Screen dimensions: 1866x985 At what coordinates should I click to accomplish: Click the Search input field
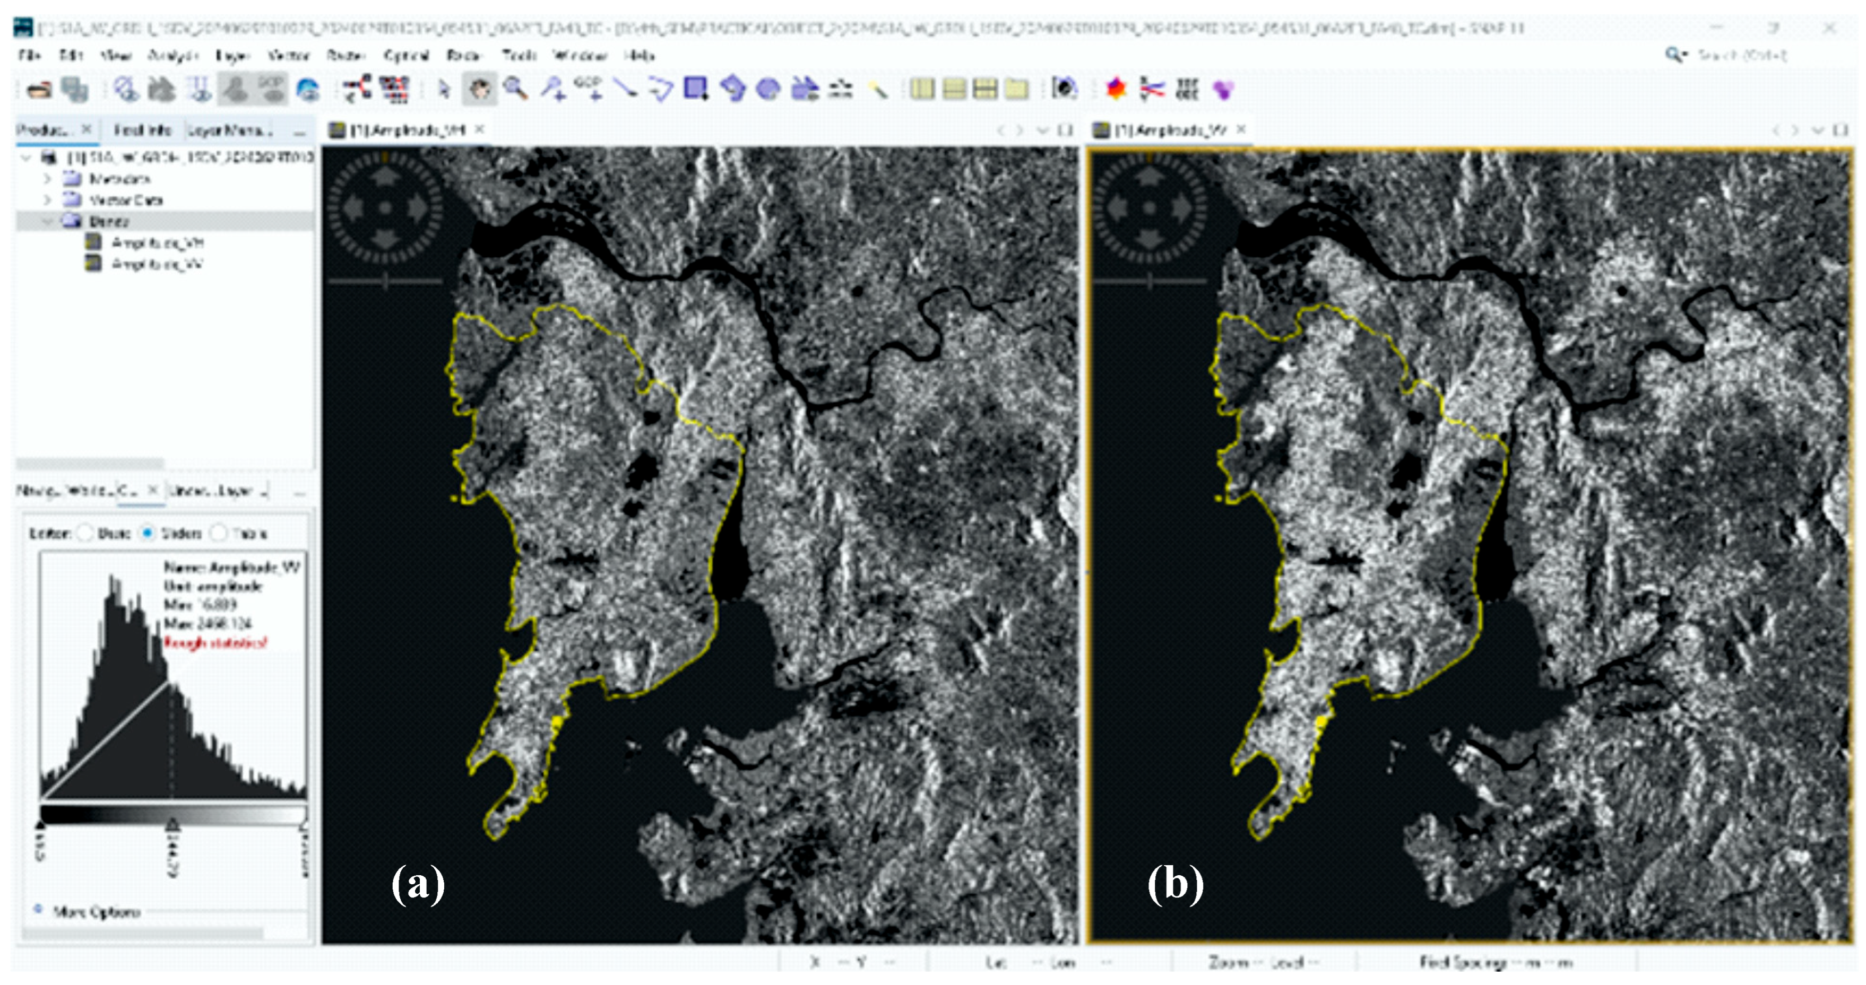pos(1743,55)
